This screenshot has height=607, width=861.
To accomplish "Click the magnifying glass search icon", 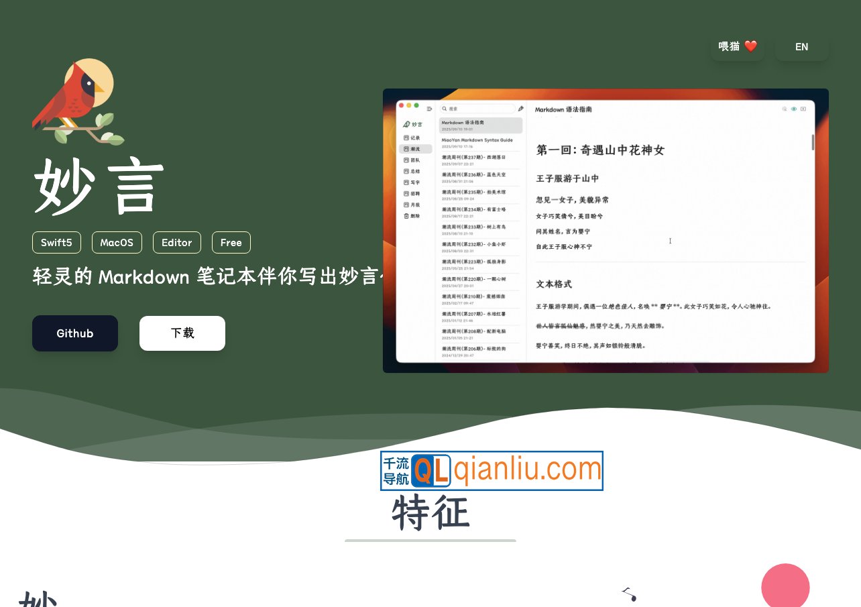I will tap(445, 108).
